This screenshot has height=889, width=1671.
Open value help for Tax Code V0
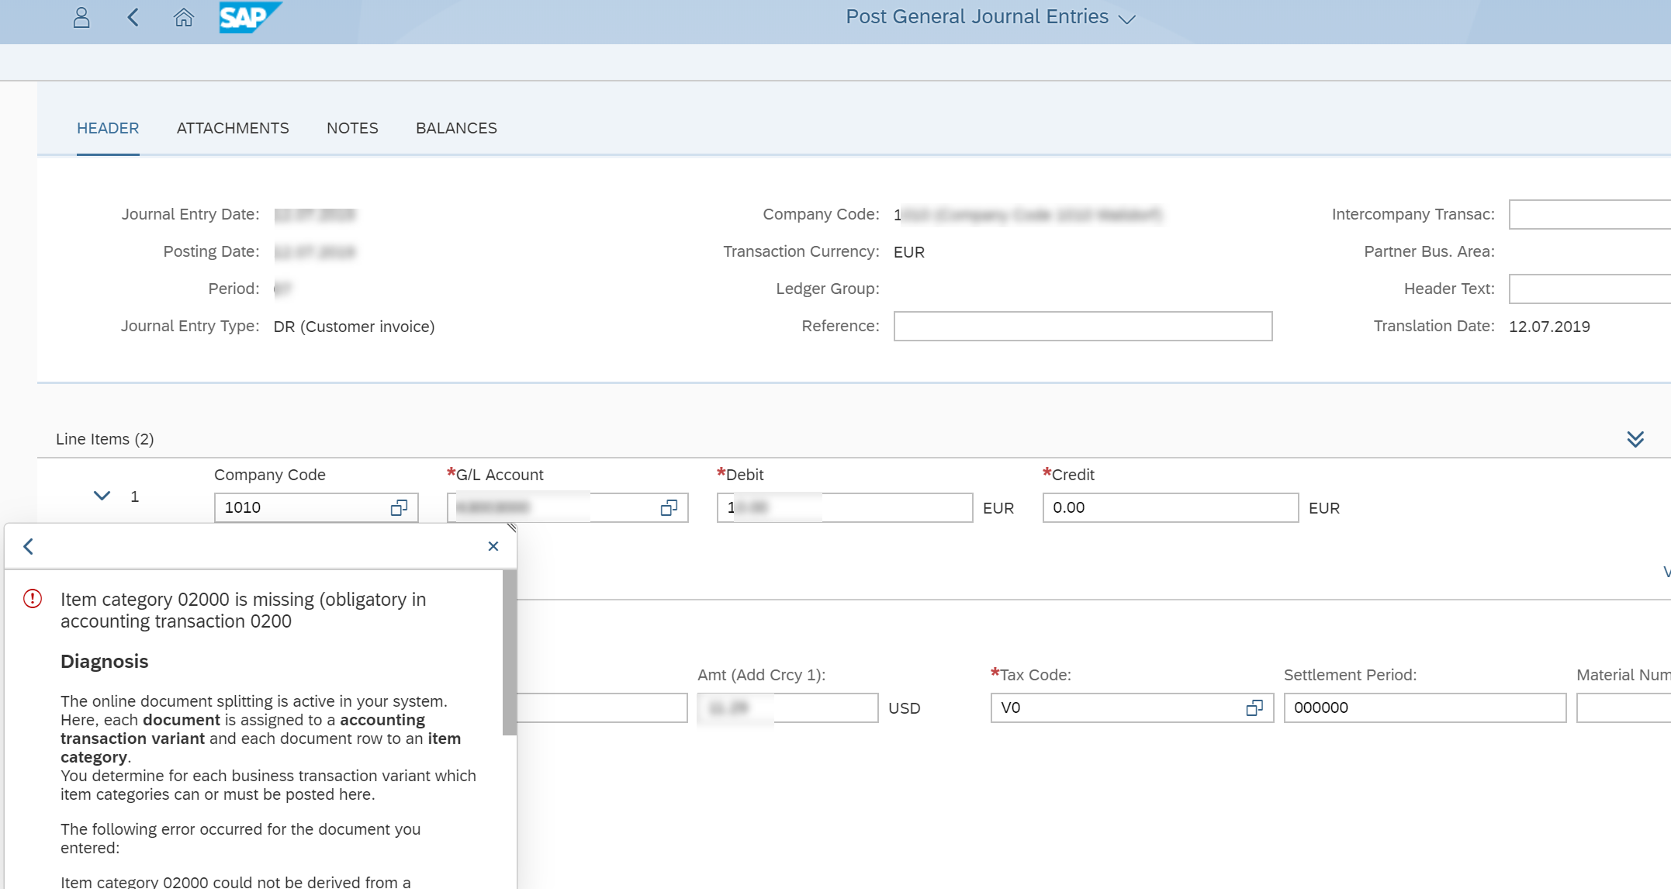coord(1254,708)
